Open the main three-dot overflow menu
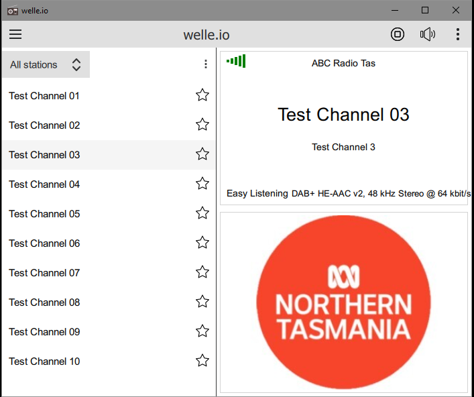 pos(458,34)
